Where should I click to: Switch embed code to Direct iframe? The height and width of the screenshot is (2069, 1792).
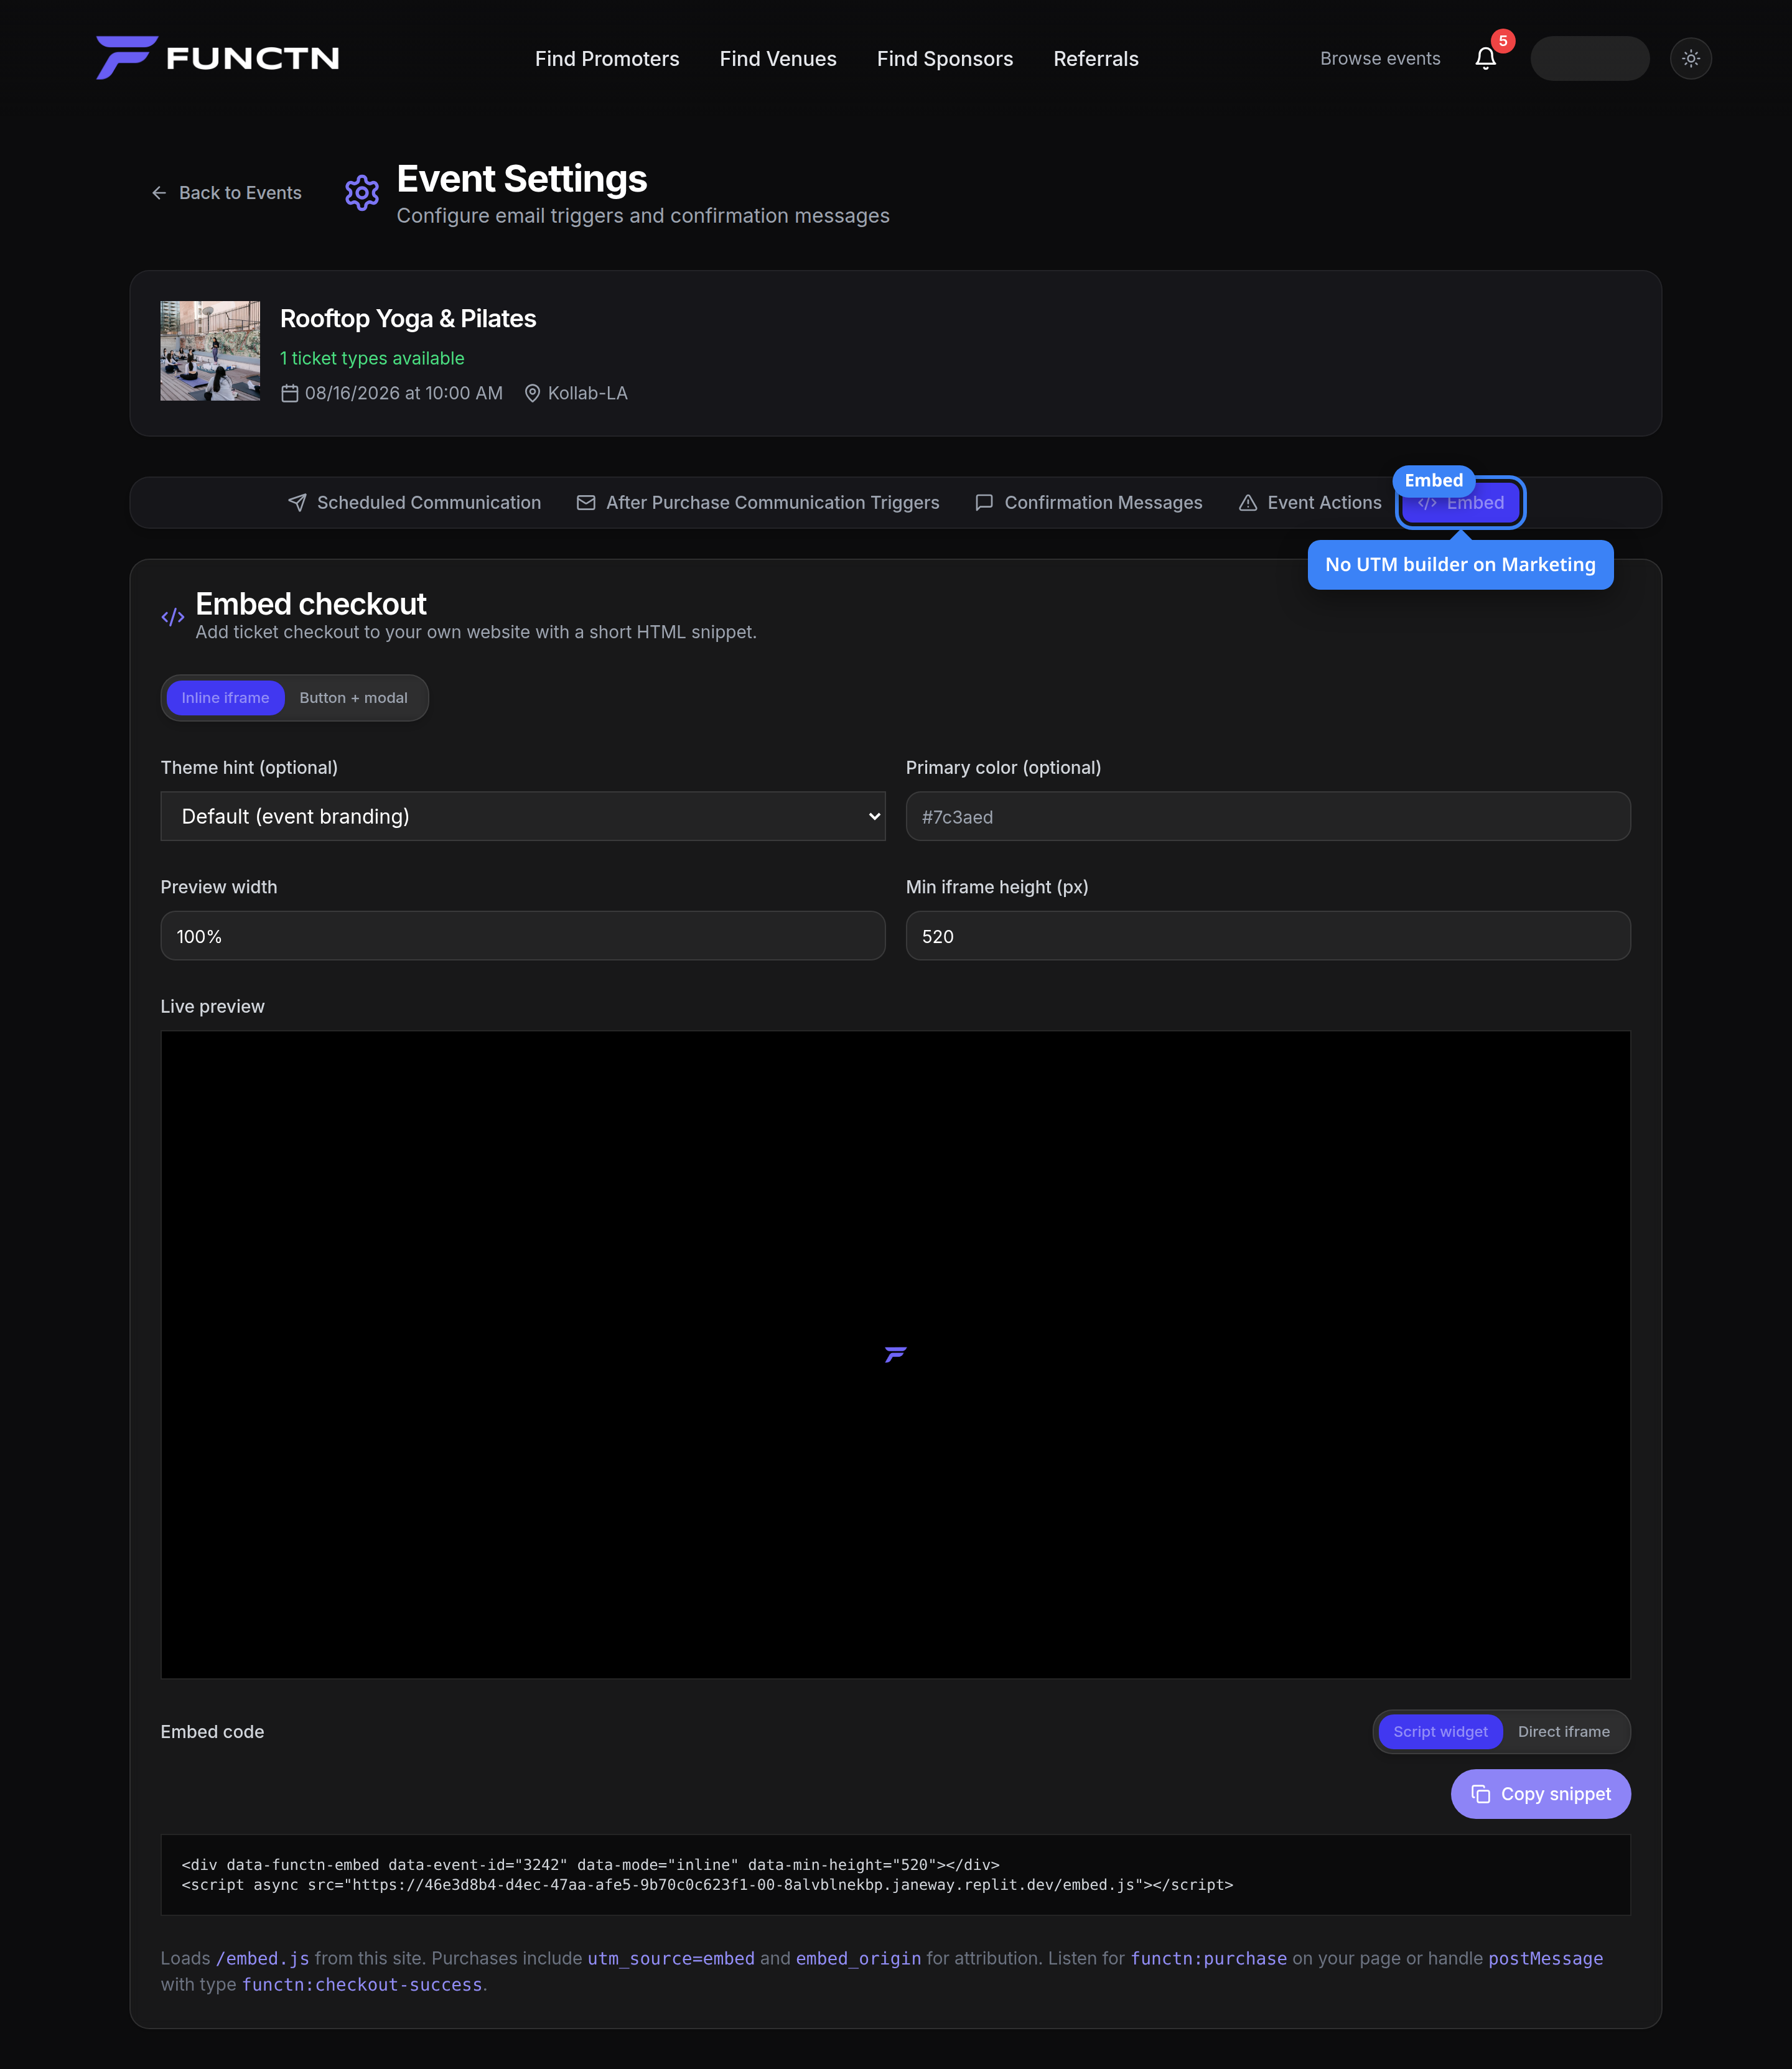1564,1732
